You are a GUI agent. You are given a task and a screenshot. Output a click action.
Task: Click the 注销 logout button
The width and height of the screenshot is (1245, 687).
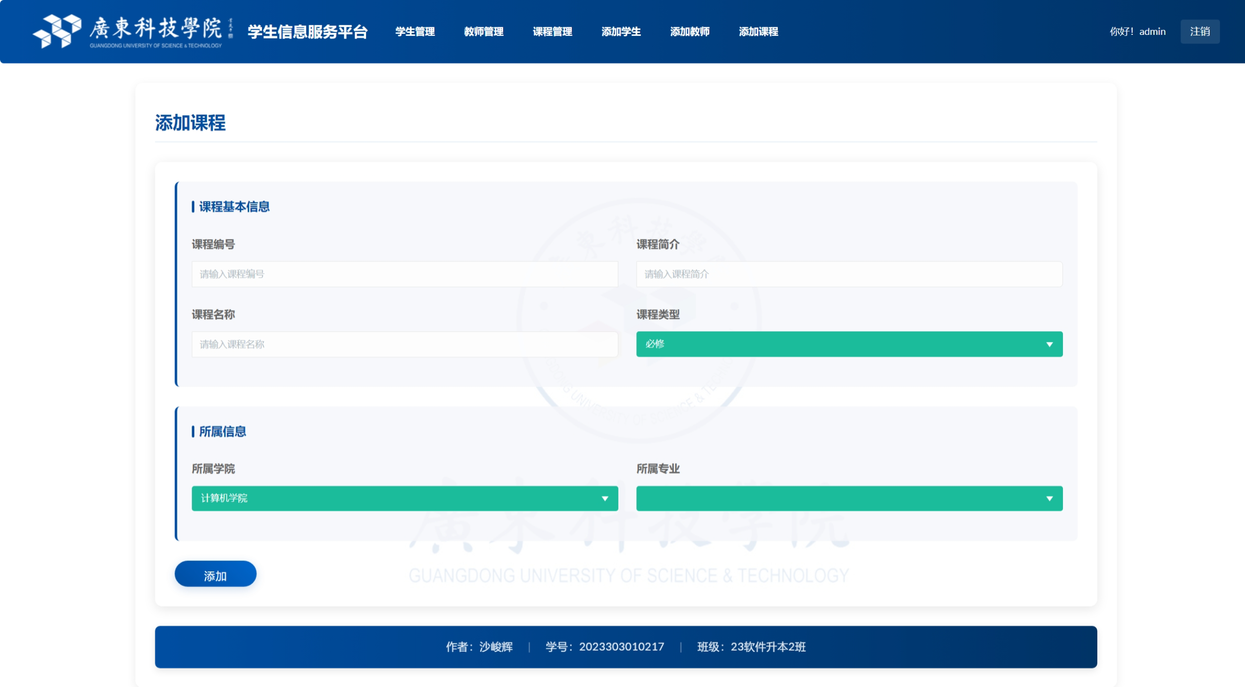[x=1199, y=32]
